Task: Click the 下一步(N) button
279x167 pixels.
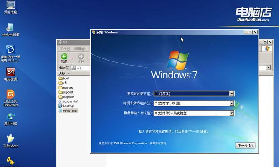Action: click(245, 146)
